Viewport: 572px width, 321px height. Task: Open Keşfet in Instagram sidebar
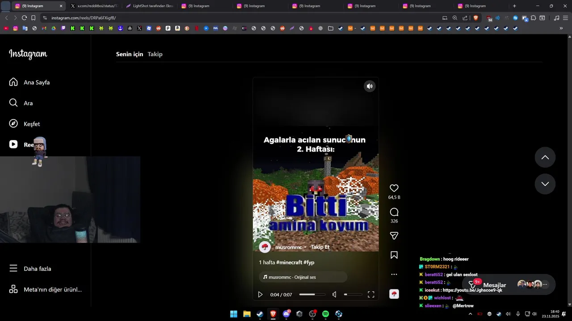click(25, 123)
